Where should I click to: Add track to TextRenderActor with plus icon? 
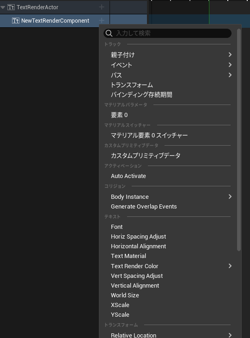(x=102, y=7)
